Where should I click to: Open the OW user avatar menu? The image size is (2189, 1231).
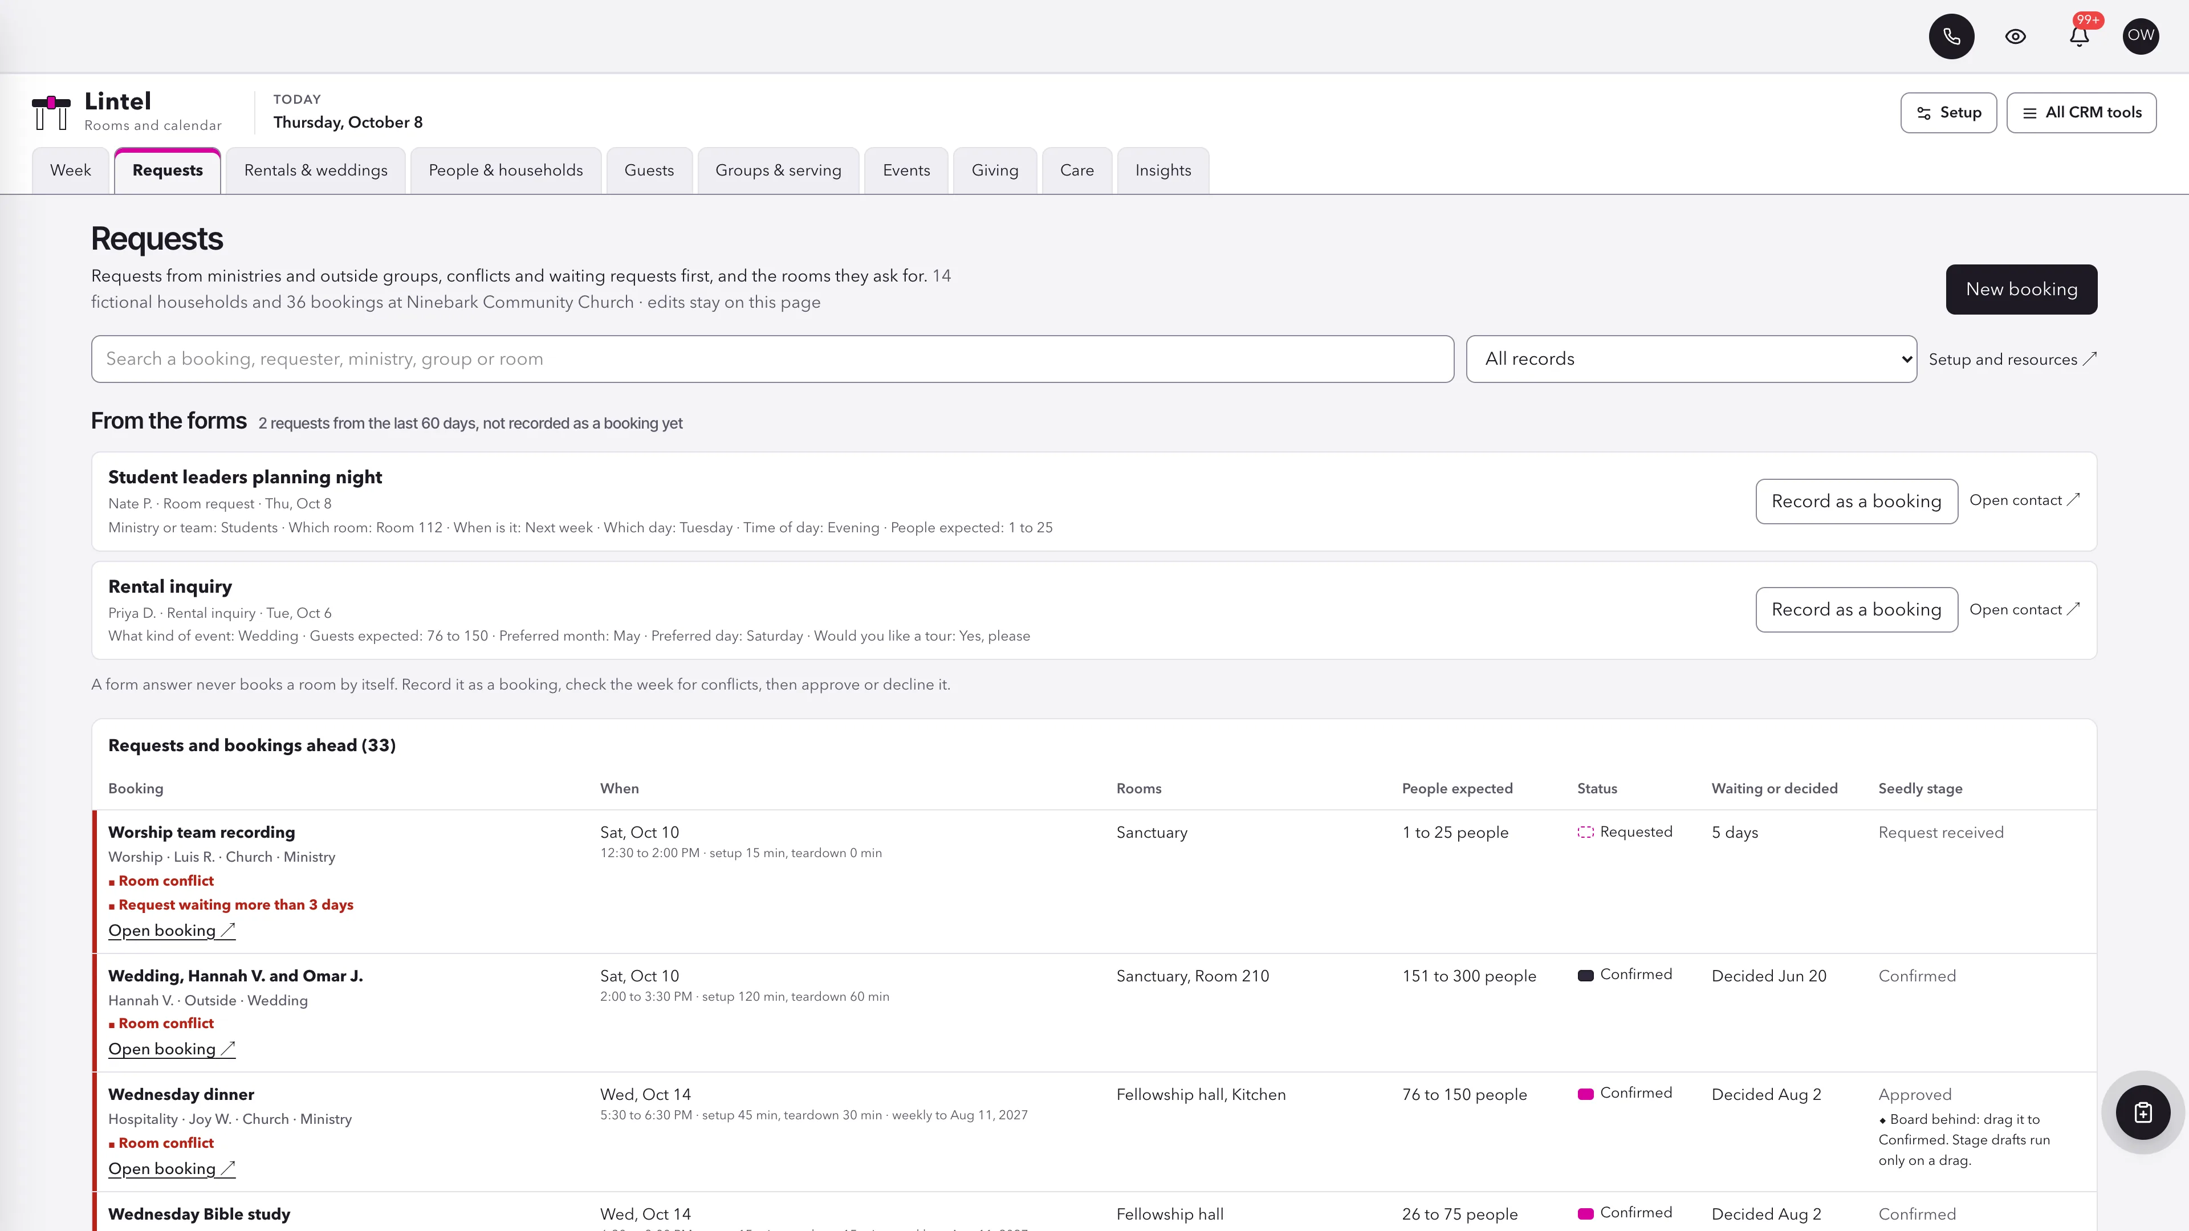pyautogui.click(x=2141, y=36)
